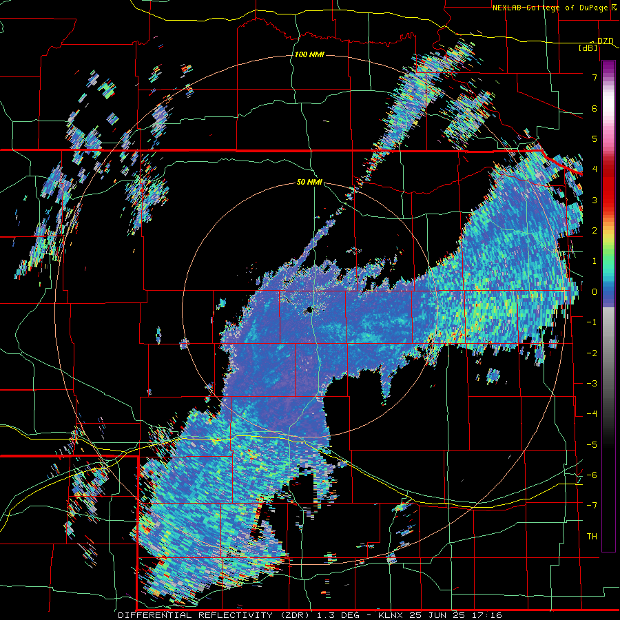Click the 7 value on the dB scale

pyautogui.click(x=595, y=77)
